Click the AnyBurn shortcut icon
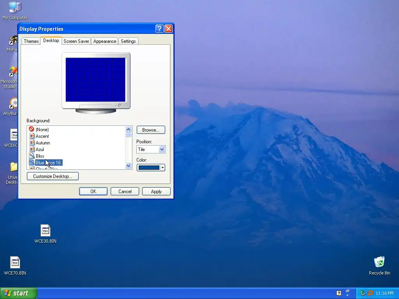399x299 pixels. pos(13,104)
